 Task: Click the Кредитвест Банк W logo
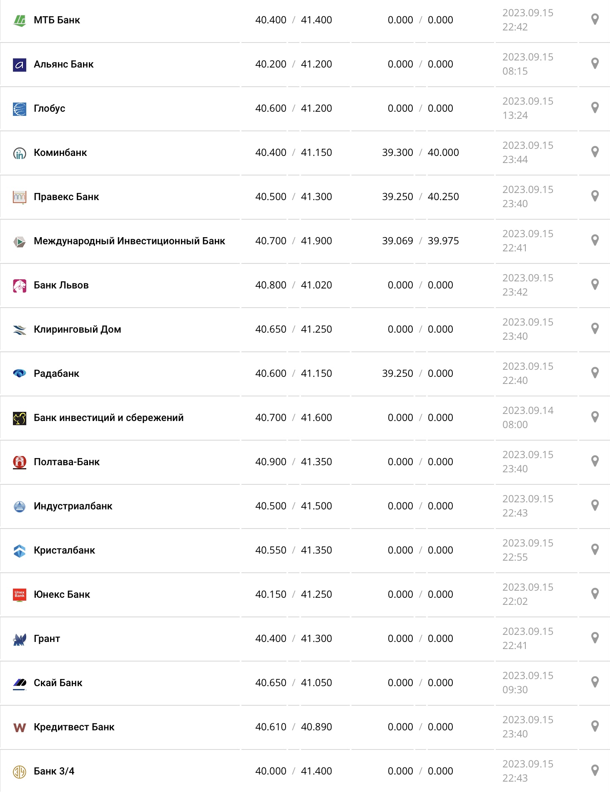(x=20, y=727)
